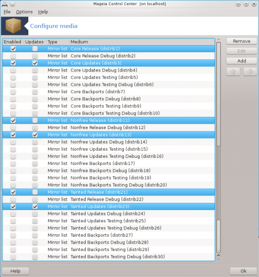Click the Mageia logo icon in title bar
This screenshot has height=277, width=259.
point(5,4)
